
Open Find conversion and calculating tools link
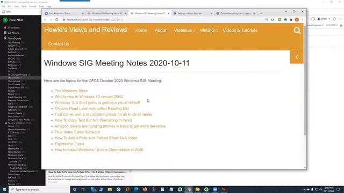tap(103, 114)
